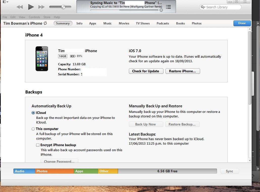Click the green Apps storage segment

[86, 171]
